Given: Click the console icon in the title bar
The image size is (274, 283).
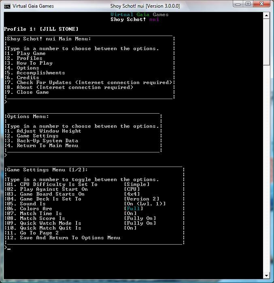Looking at the screenshot, I should 7,6.
